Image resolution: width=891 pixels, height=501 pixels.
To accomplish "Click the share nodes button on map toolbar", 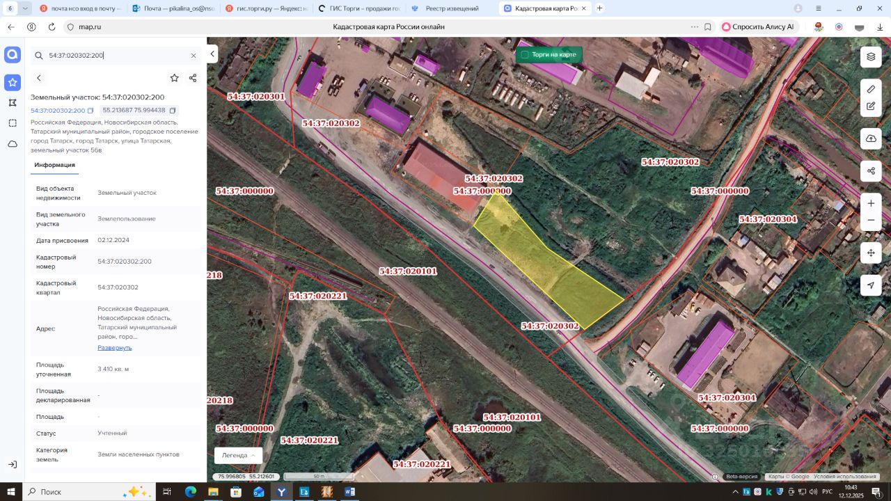I will pos(871,171).
